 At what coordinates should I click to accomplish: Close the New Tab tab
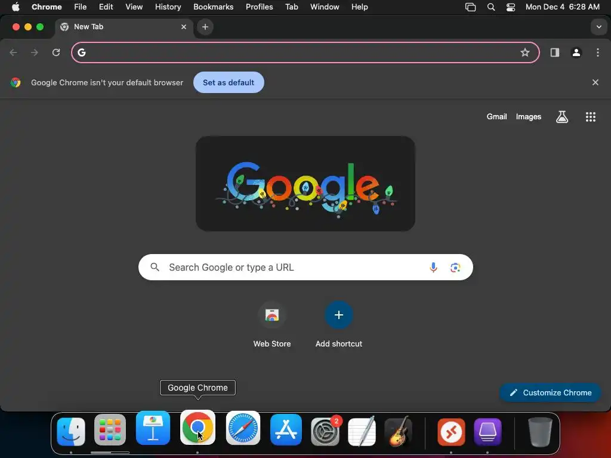point(184,27)
